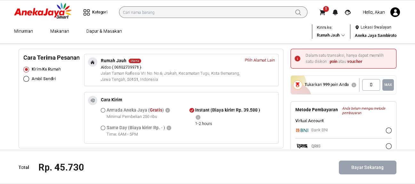Viewport: 415px width, 184px height.
Task: Open the notifications bell
Action: click(335, 13)
